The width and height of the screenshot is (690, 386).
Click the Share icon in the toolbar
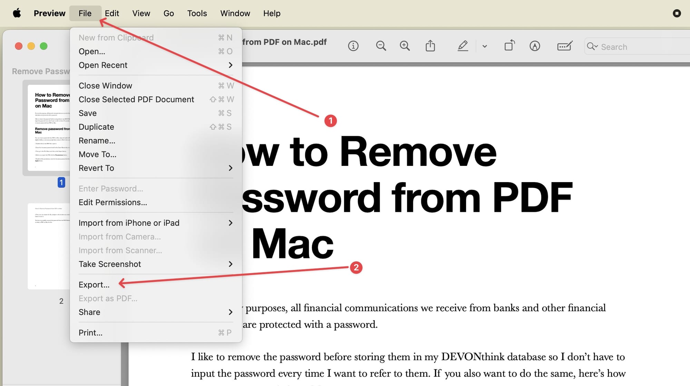click(430, 46)
